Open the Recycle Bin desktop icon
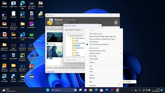The image size is (165, 93). pos(13,56)
